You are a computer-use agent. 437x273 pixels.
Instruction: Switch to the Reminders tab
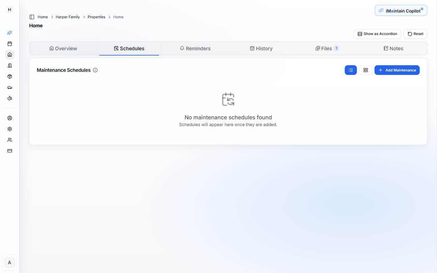(x=195, y=48)
